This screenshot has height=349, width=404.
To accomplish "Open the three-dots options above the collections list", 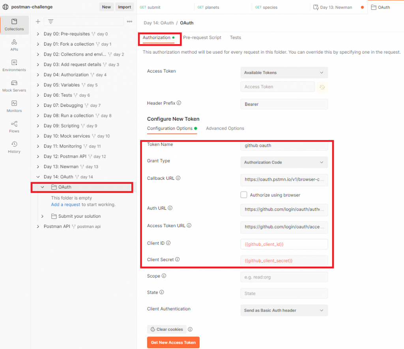I will (x=129, y=22).
